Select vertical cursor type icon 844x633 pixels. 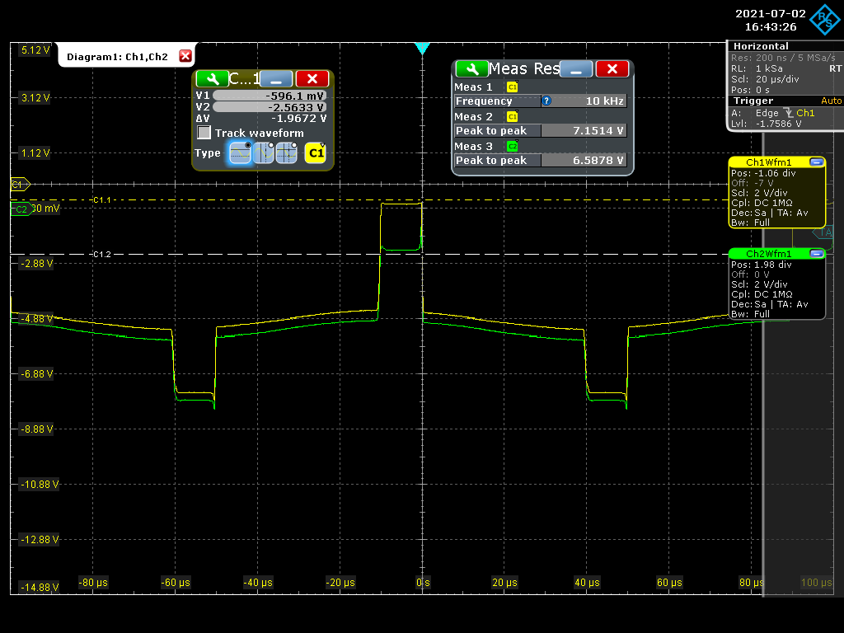[x=264, y=152]
